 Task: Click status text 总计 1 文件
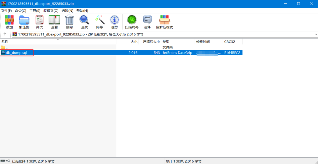pyautogui.click(x=184, y=161)
